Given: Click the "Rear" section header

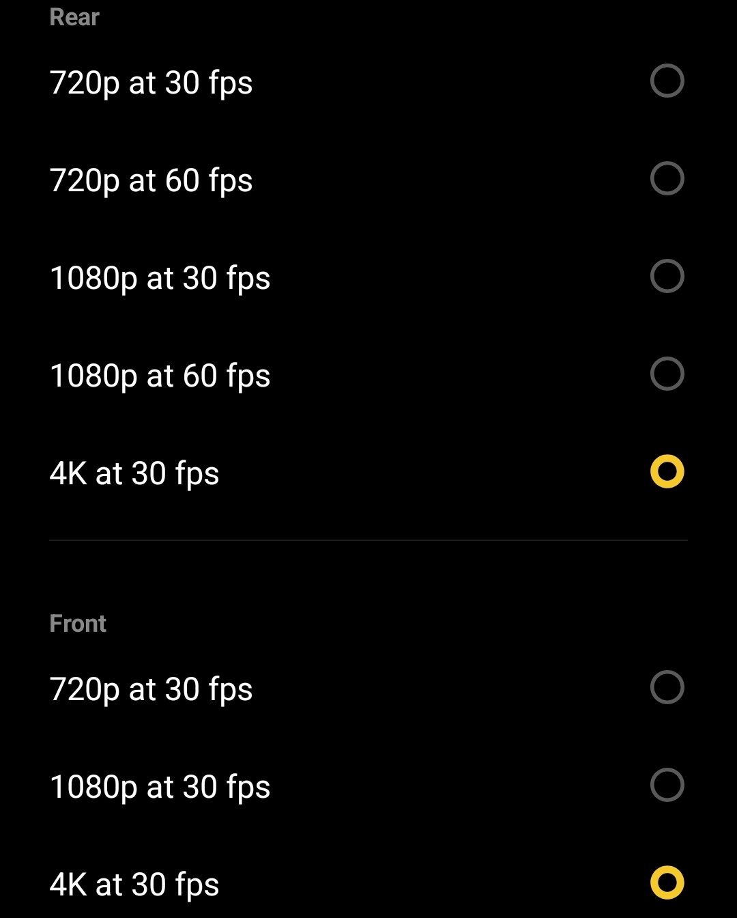Looking at the screenshot, I should pyautogui.click(x=74, y=17).
